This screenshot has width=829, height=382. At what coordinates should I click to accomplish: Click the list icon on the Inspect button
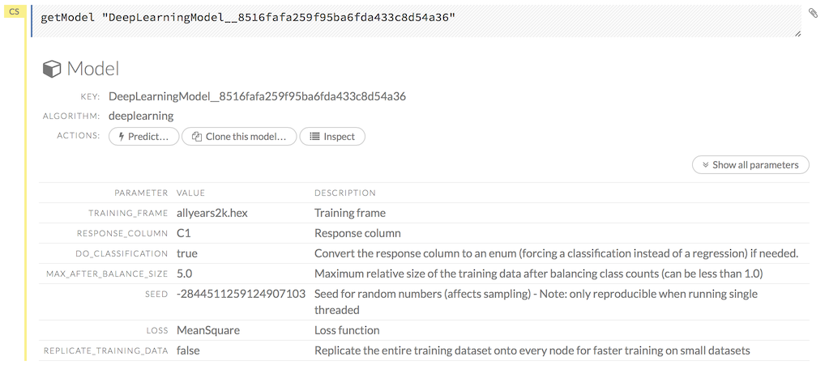tap(314, 137)
